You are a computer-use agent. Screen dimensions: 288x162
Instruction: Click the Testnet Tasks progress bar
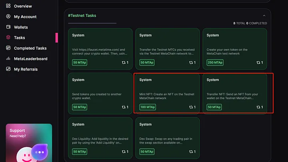pos(92,23)
